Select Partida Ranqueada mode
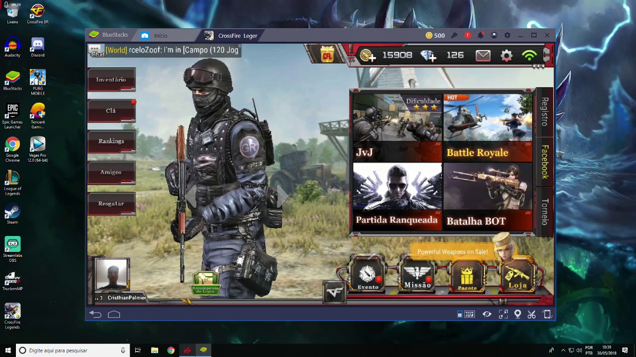This screenshot has width=636, height=357. click(397, 196)
